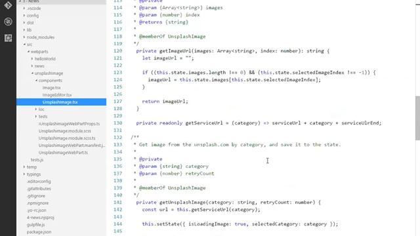Place cursor on getImageUrl method name
The width and height of the screenshot is (420, 236).
click(175, 51)
